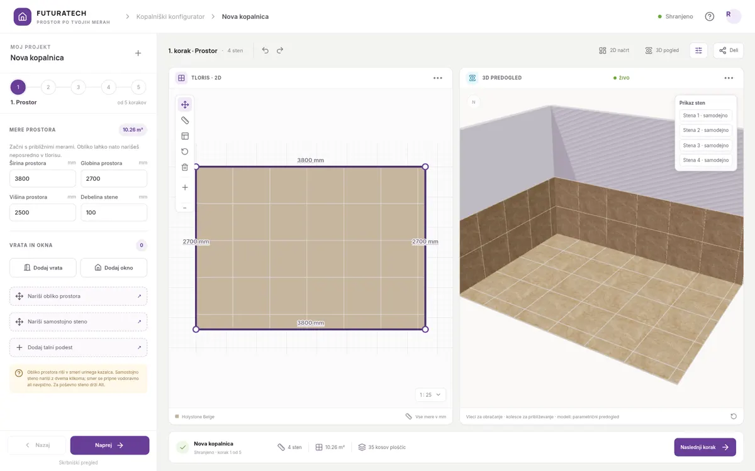The width and height of the screenshot is (755, 471).
Task: Select the measure ruler tool
Action: [185, 121]
